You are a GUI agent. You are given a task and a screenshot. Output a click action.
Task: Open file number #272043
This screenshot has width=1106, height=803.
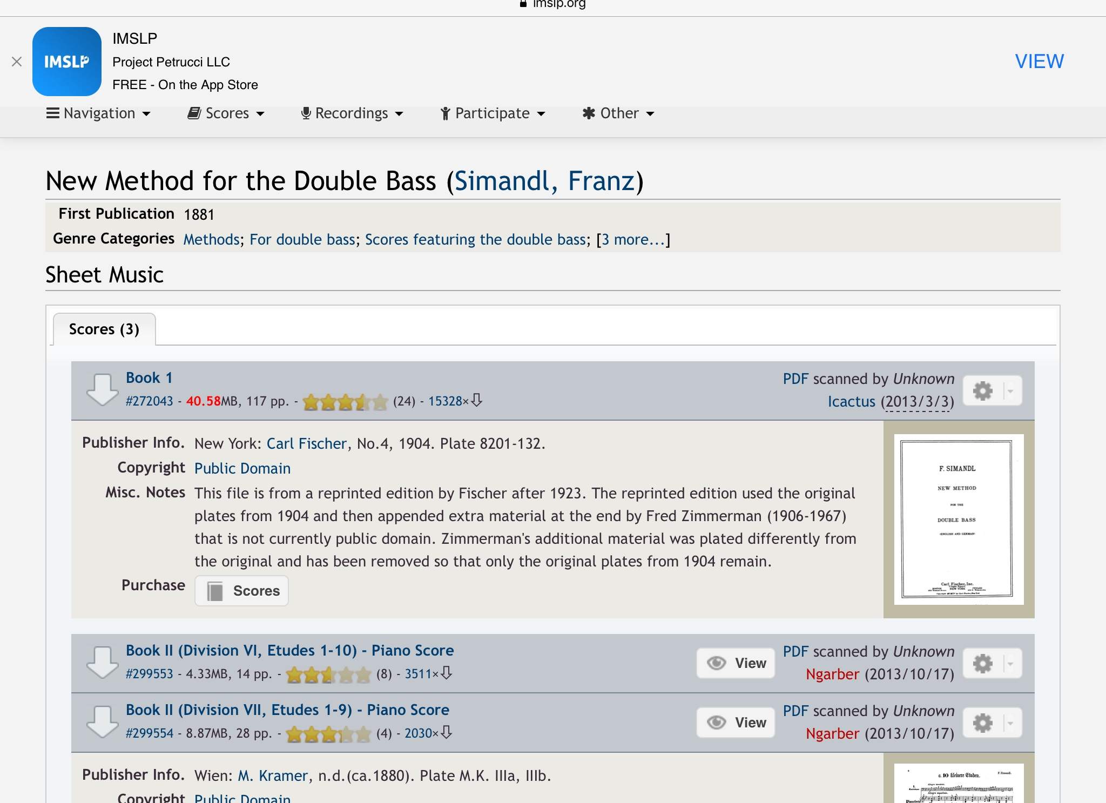[x=150, y=401]
